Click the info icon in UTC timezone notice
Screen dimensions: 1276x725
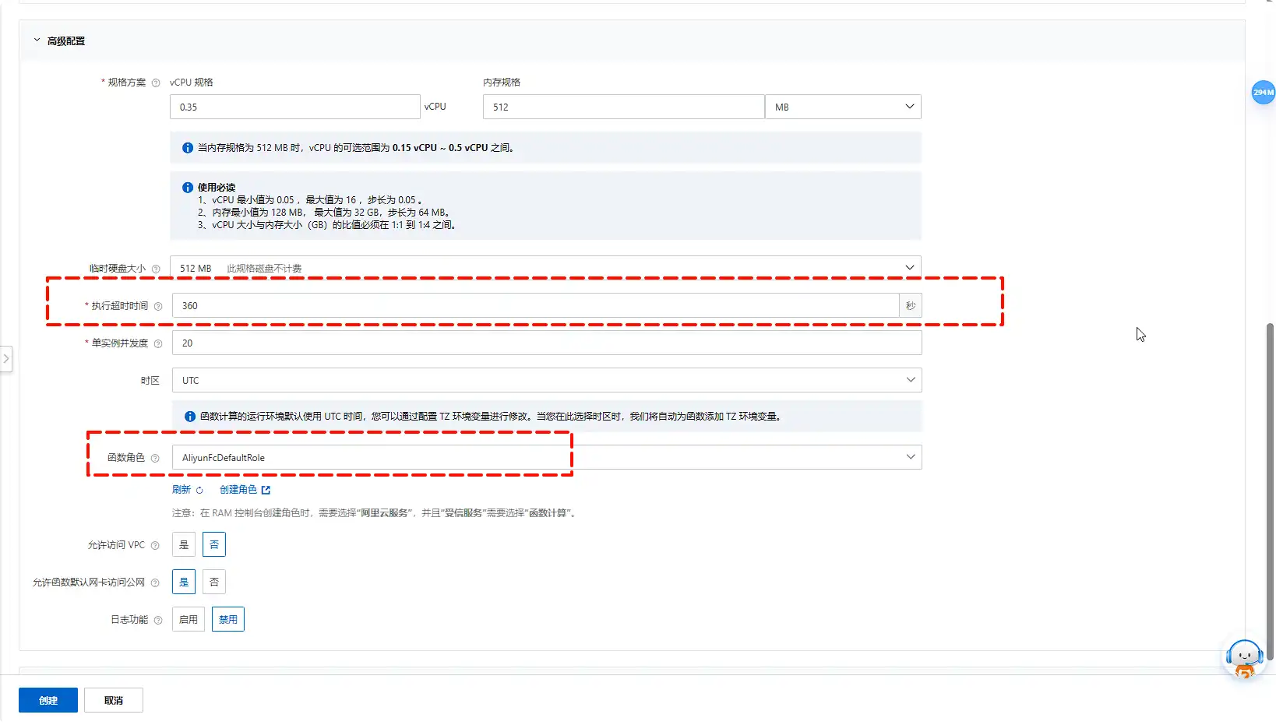[190, 417]
